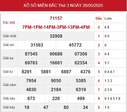
Task: Click loto values '0 1 4 5 7 8'
Action: 112,99
